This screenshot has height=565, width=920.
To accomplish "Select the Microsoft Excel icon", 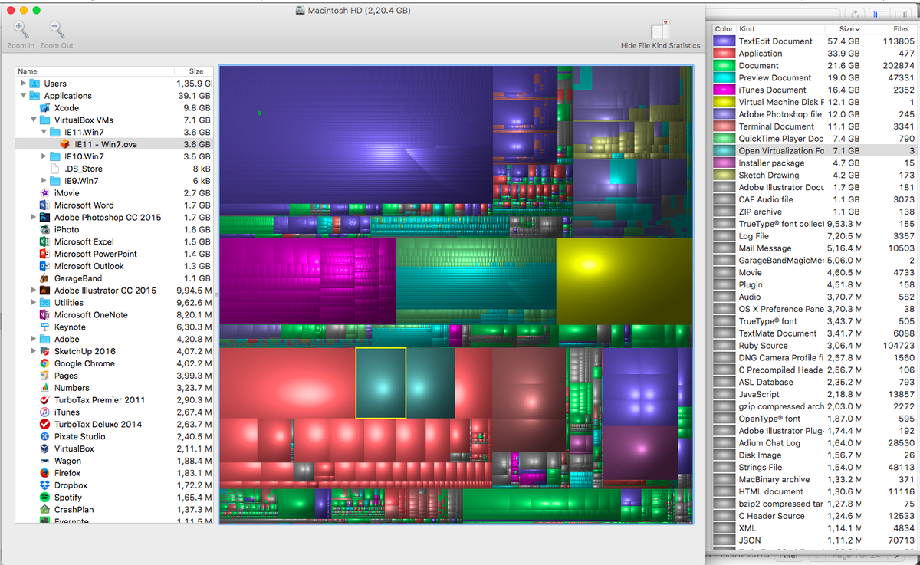I will [44, 241].
